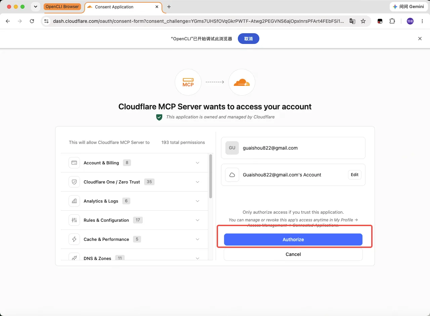Click the 193 total permissions text
The height and width of the screenshot is (316, 430).
[x=183, y=142]
